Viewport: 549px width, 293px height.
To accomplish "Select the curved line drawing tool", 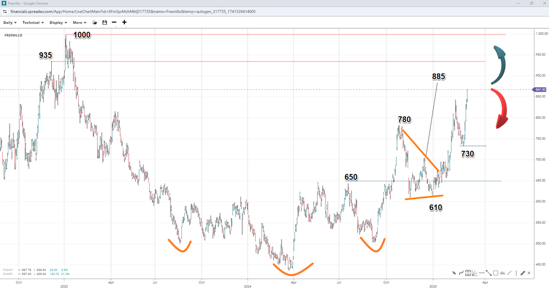I will coord(461,273).
